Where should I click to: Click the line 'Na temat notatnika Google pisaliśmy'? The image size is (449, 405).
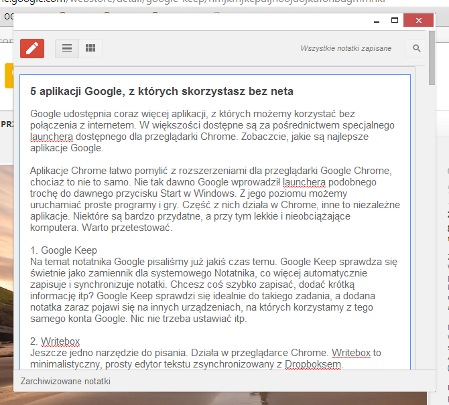pyautogui.click(x=214, y=262)
